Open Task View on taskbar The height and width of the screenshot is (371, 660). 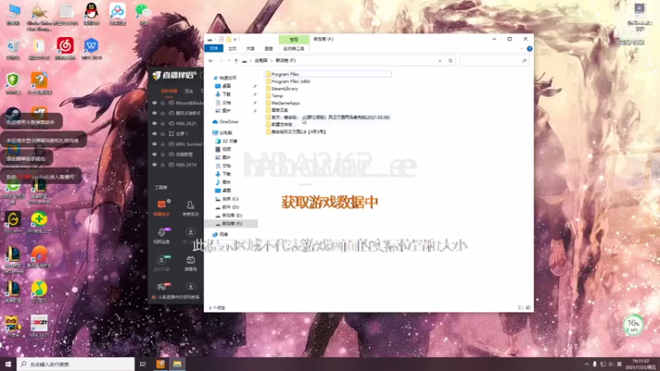(x=143, y=364)
